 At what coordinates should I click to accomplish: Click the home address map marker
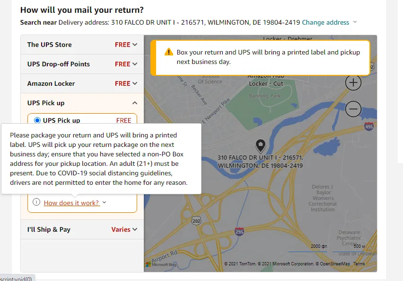point(260,145)
